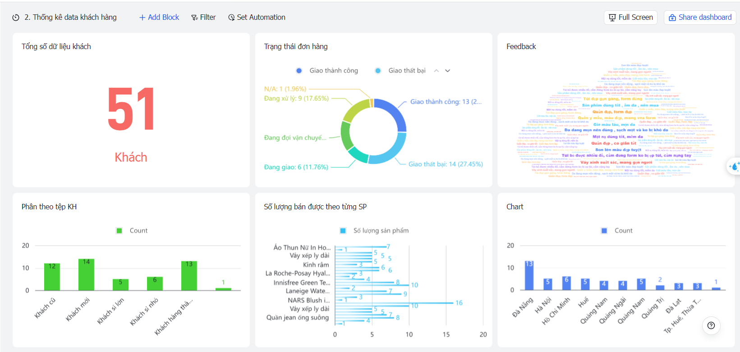Open the Filter options
The height and width of the screenshot is (352, 740).
(203, 18)
